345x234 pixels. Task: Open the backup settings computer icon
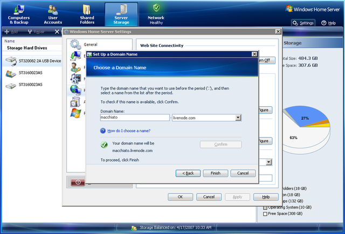coord(75,56)
